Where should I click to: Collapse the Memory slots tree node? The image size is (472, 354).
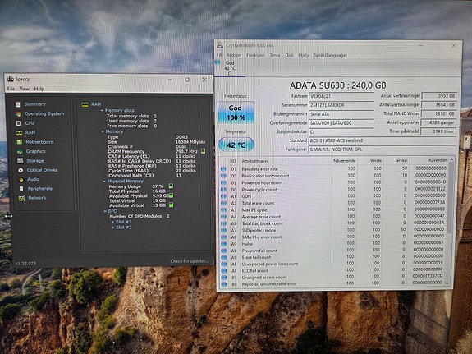102,111
